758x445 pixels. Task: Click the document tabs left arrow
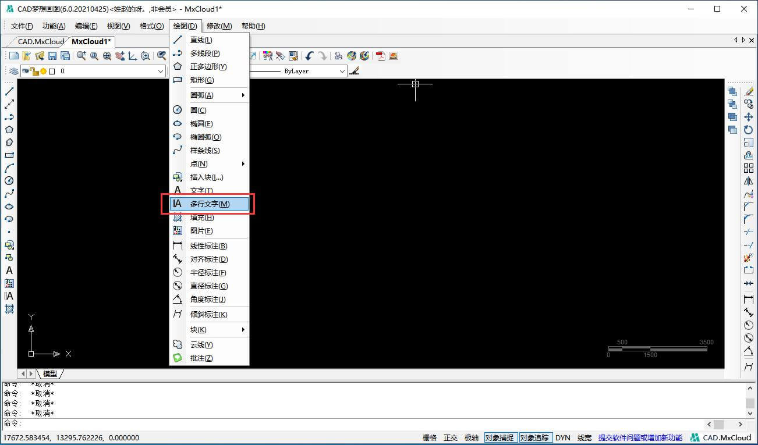(x=735, y=40)
